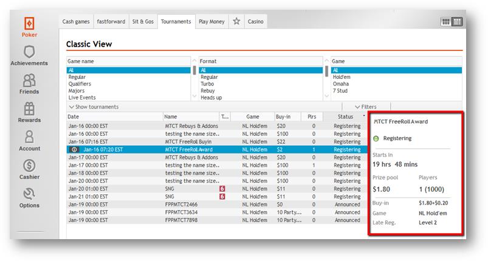
Task: Switch to the Cash games tab
Action: click(x=76, y=21)
